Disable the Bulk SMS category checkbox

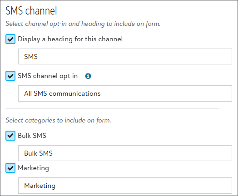pyautogui.click(x=10, y=136)
